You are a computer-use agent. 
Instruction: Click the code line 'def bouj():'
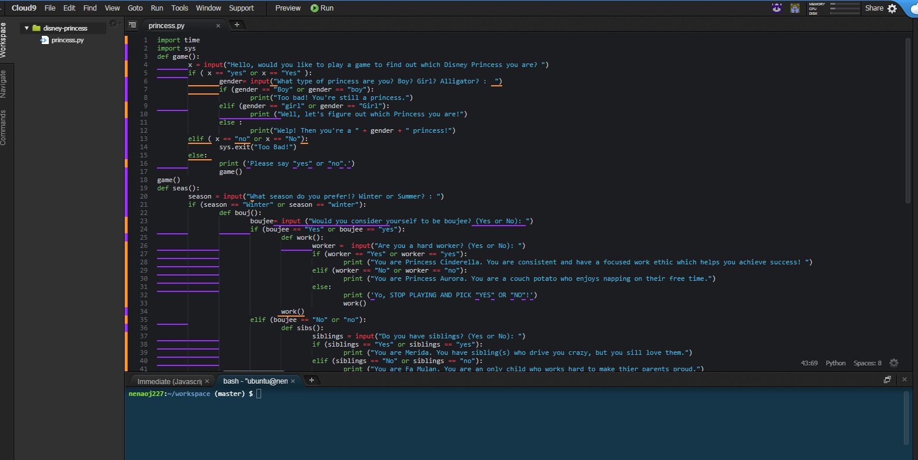(241, 213)
